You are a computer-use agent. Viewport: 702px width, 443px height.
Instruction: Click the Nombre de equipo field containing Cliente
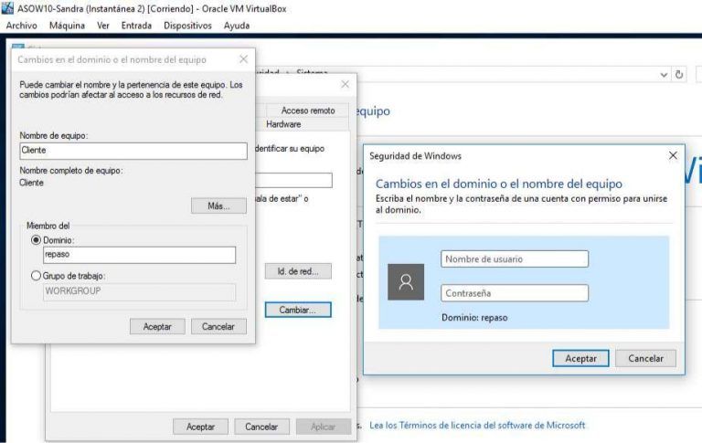tap(133, 151)
